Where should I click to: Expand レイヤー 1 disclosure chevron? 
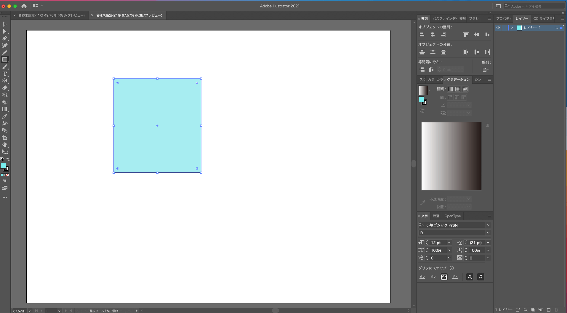(x=512, y=28)
